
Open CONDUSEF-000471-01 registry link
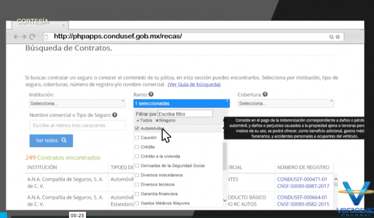click(302, 179)
